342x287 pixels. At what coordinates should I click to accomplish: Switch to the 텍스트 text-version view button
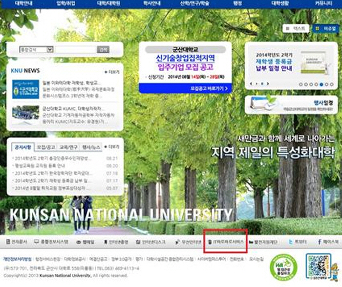296,28
